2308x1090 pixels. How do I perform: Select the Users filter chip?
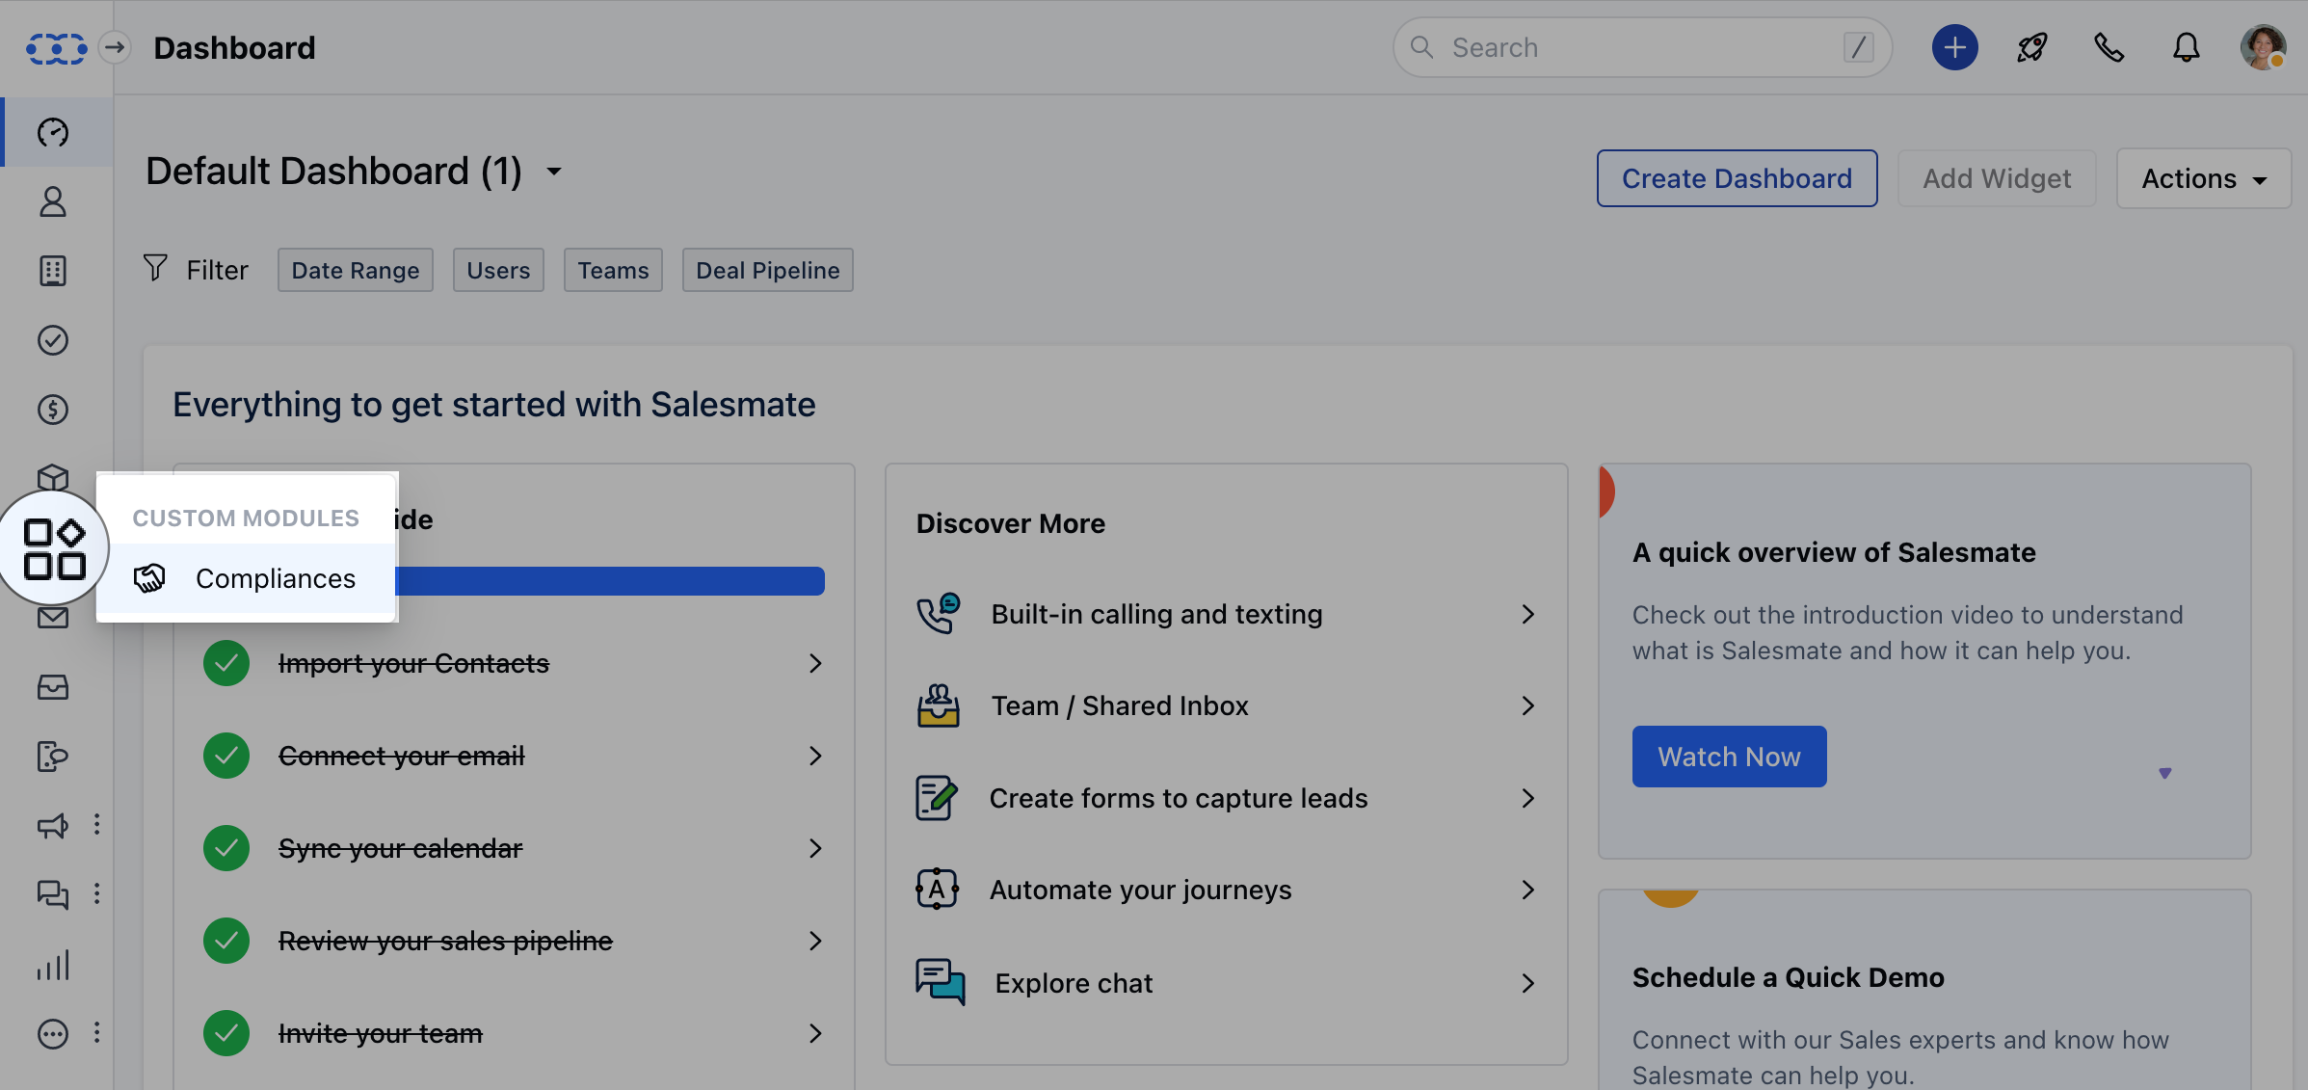coord(498,270)
